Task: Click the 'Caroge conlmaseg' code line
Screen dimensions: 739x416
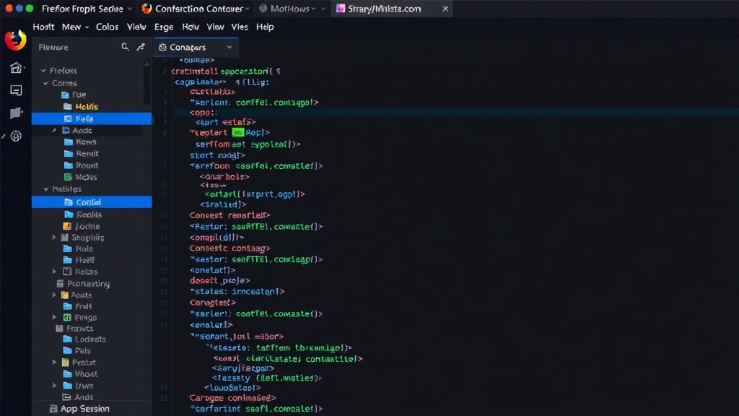Action: pyautogui.click(x=232, y=398)
